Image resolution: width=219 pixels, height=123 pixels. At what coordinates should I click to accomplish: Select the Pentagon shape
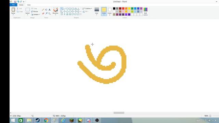click(x=67, y=11)
